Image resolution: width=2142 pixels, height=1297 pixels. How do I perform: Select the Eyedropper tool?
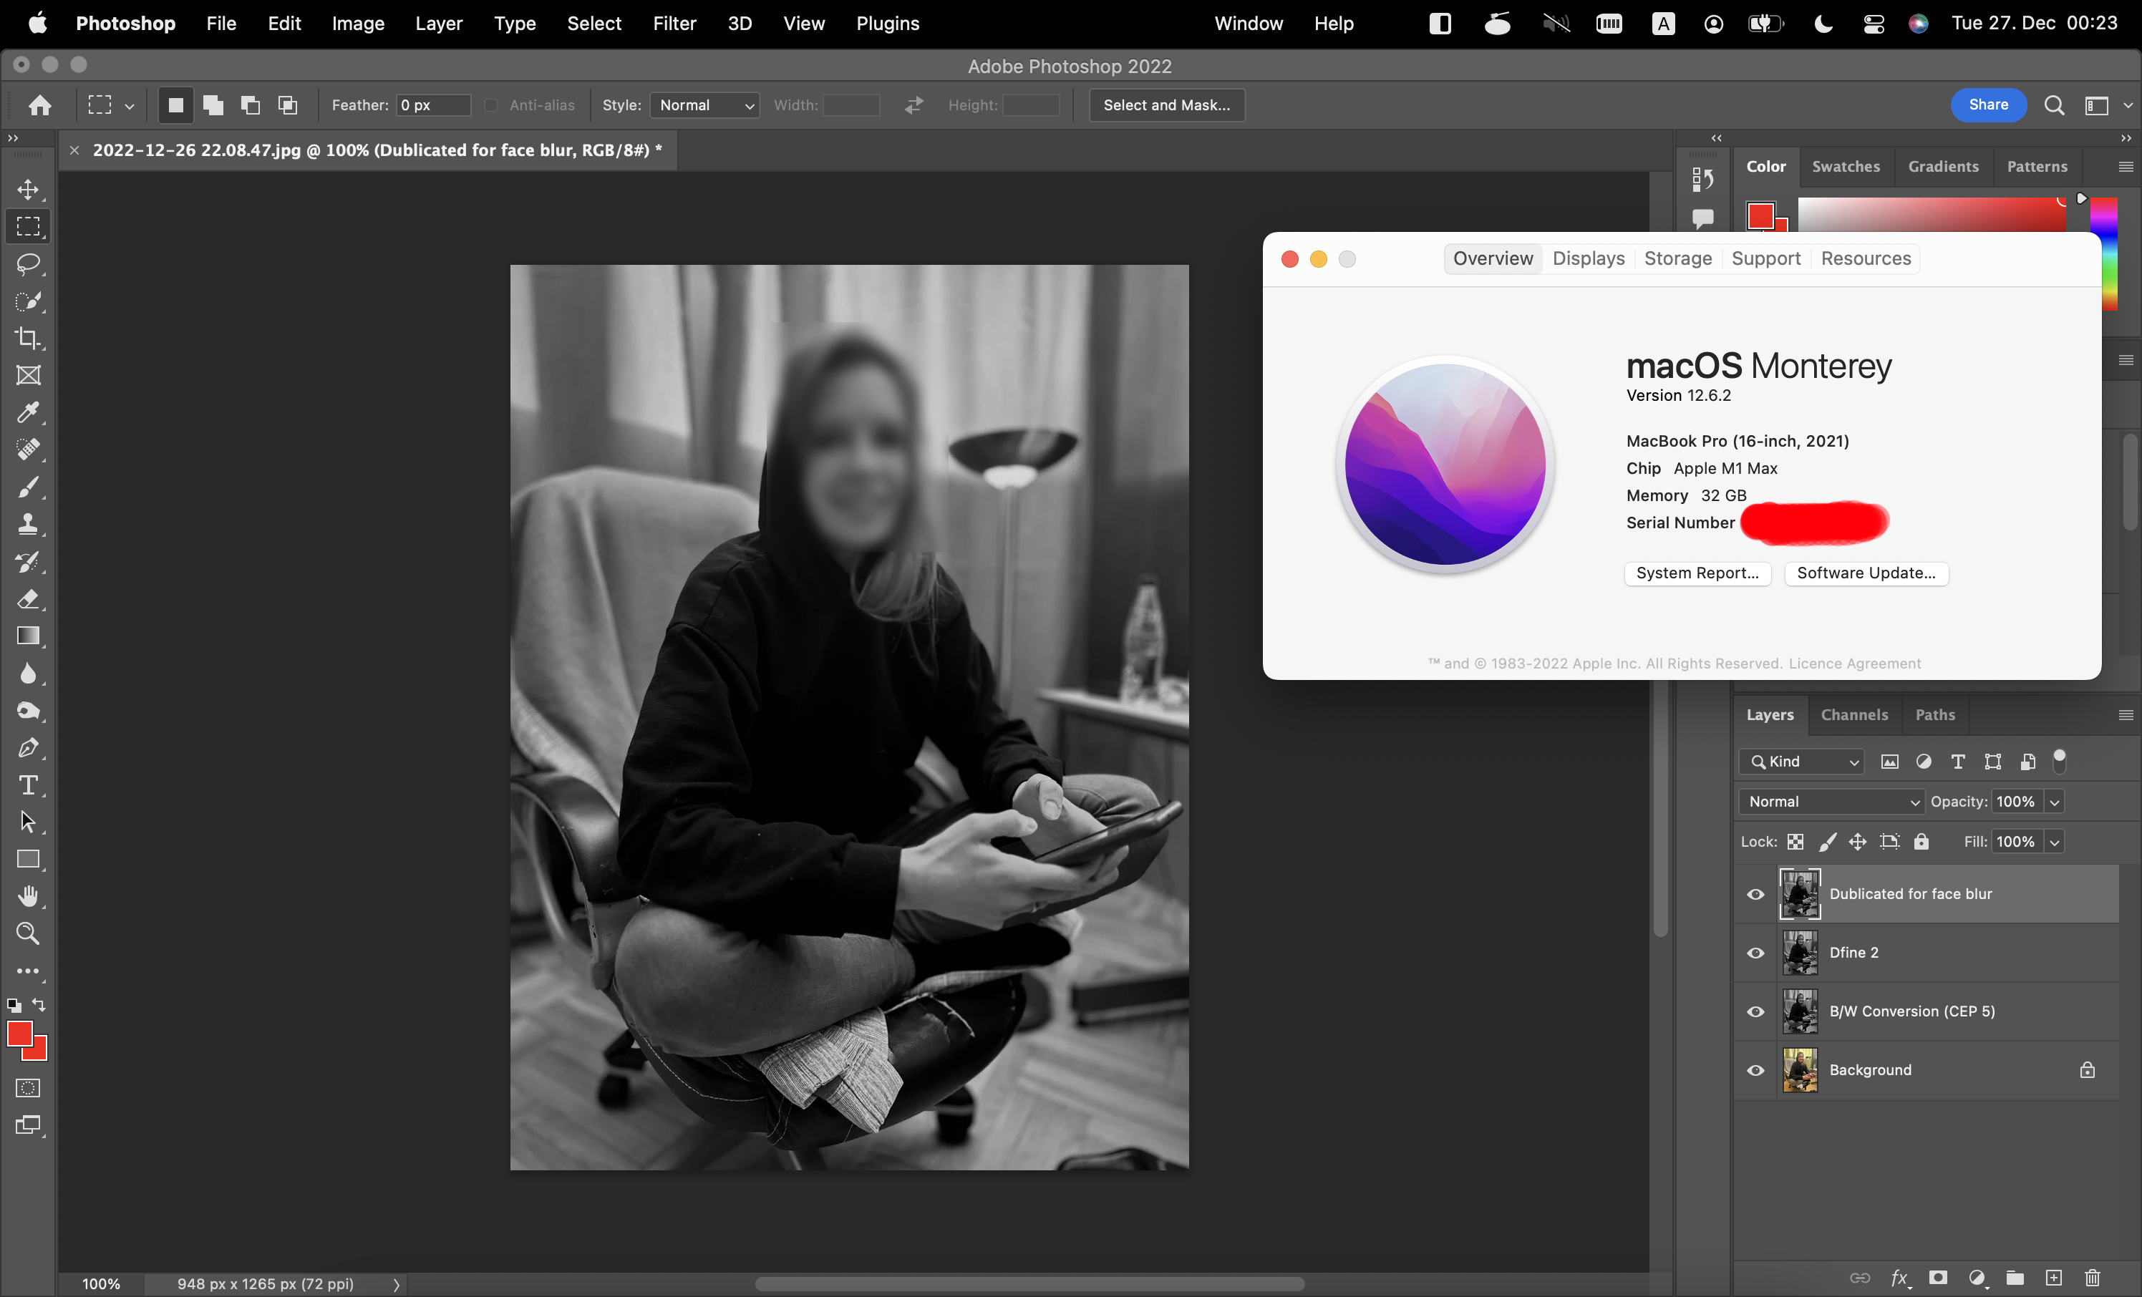(28, 412)
